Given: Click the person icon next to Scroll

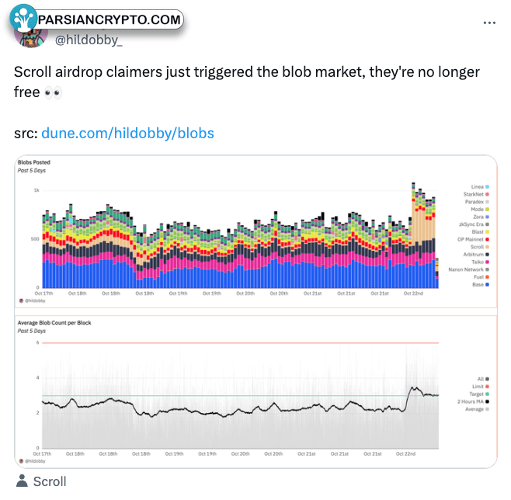Looking at the screenshot, I should (x=23, y=481).
